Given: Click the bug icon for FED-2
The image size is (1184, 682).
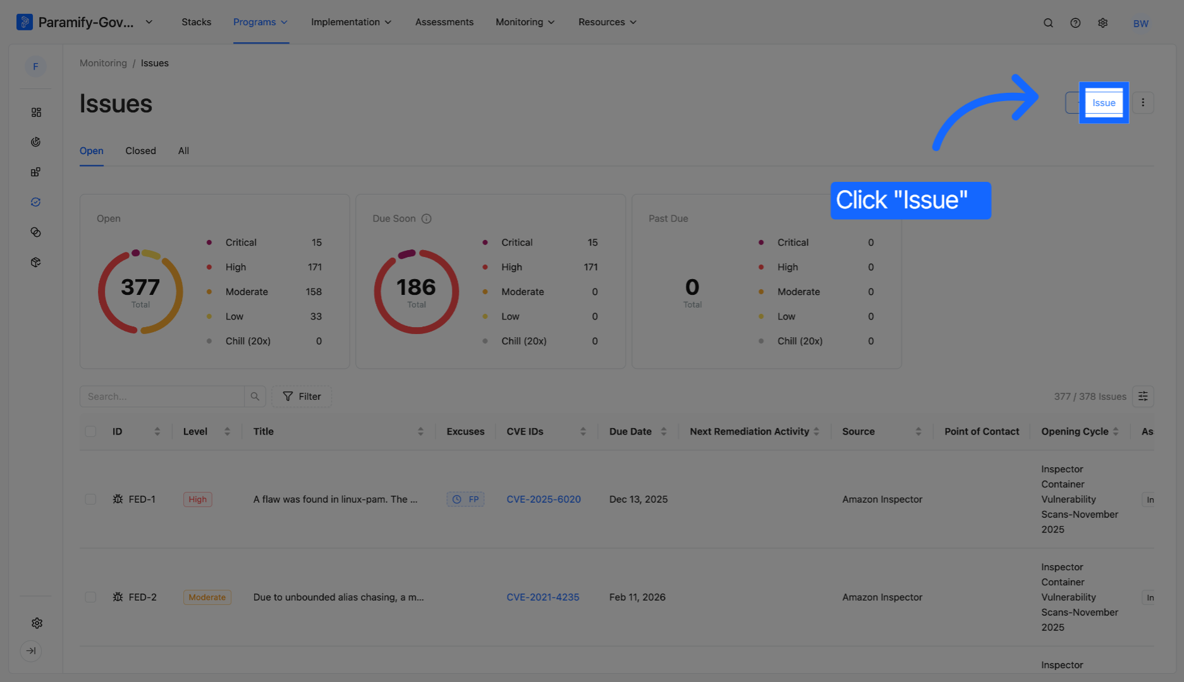Looking at the screenshot, I should [x=118, y=597].
